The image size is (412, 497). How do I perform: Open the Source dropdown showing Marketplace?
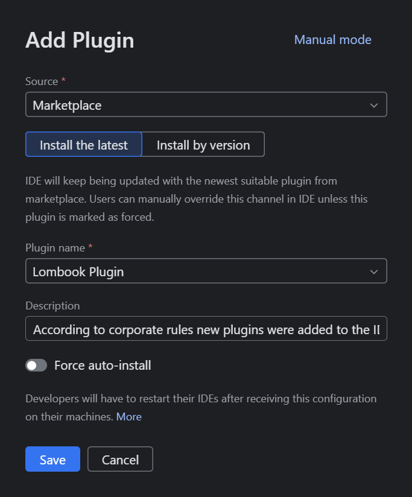click(x=206, y=104)
